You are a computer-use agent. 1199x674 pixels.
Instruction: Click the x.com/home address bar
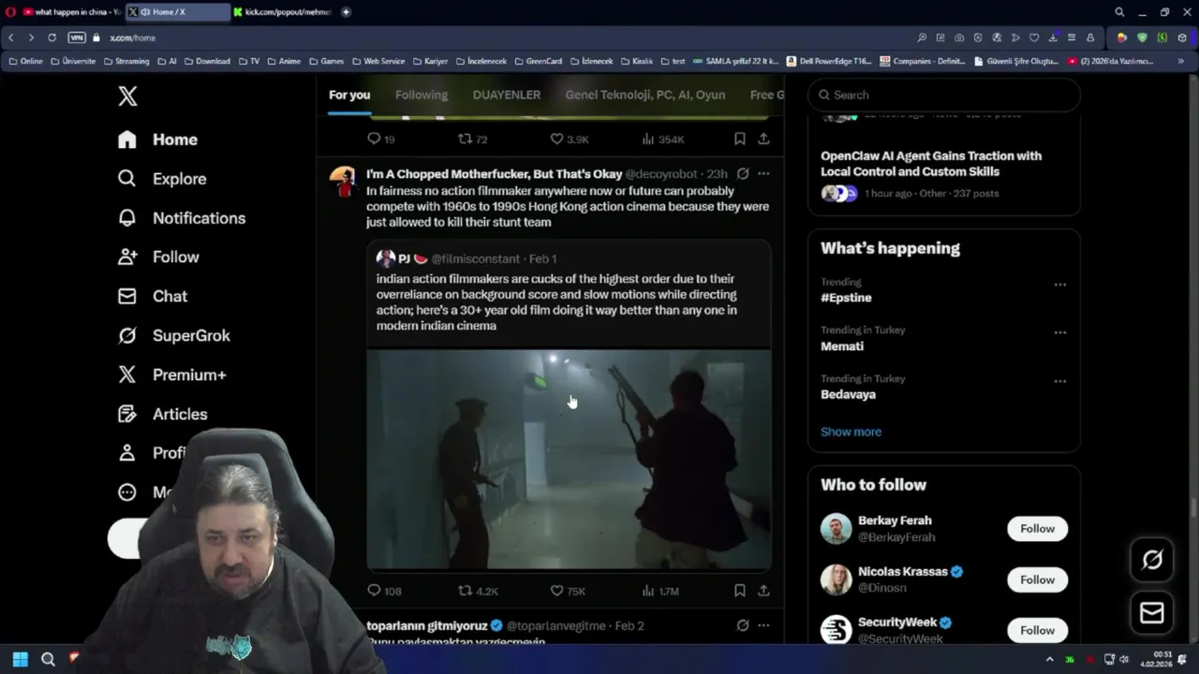tap(132, 37)
